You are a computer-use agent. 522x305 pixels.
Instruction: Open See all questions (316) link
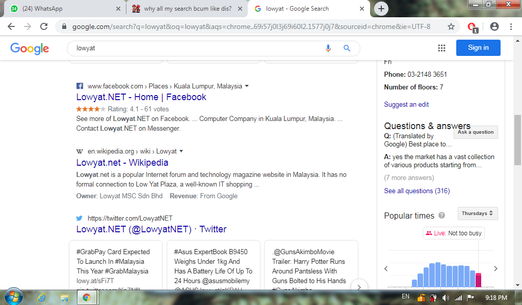click(417, 191)
